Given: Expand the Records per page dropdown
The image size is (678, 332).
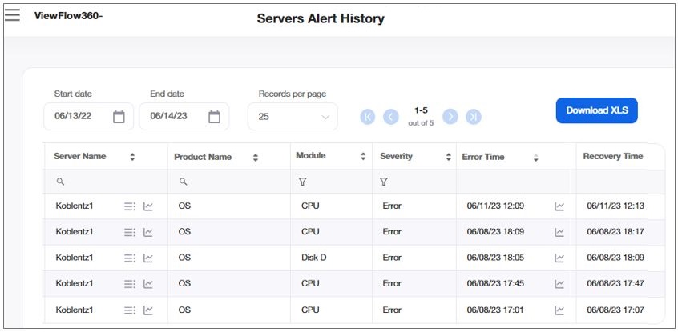Looking at the screenshot, I should click(x=293, y=117).
